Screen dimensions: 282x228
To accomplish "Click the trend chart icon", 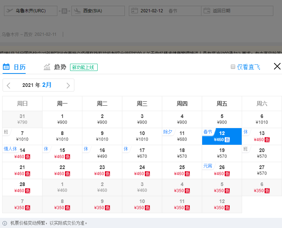I will point(47,67).
